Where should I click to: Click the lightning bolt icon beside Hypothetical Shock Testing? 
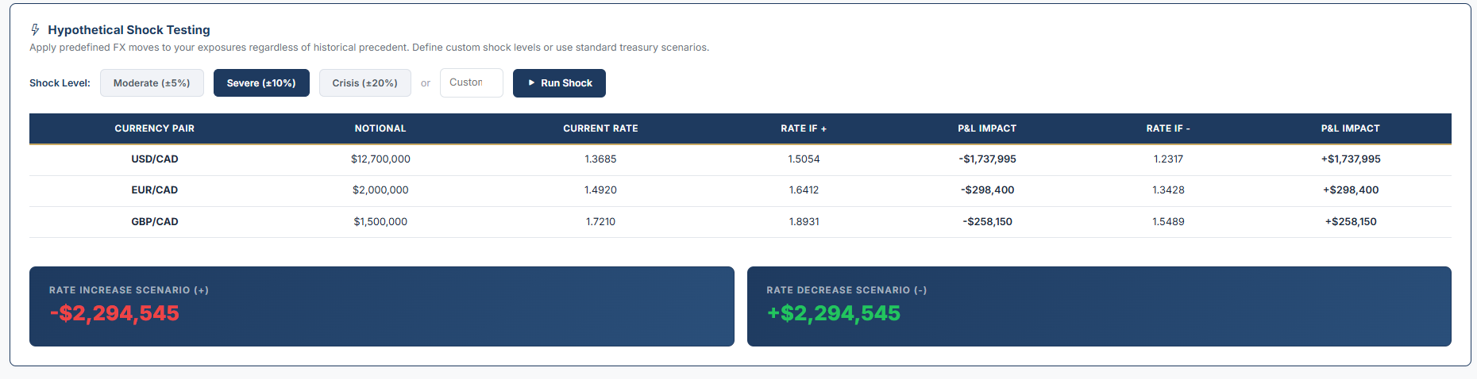(x=35, y=30)
